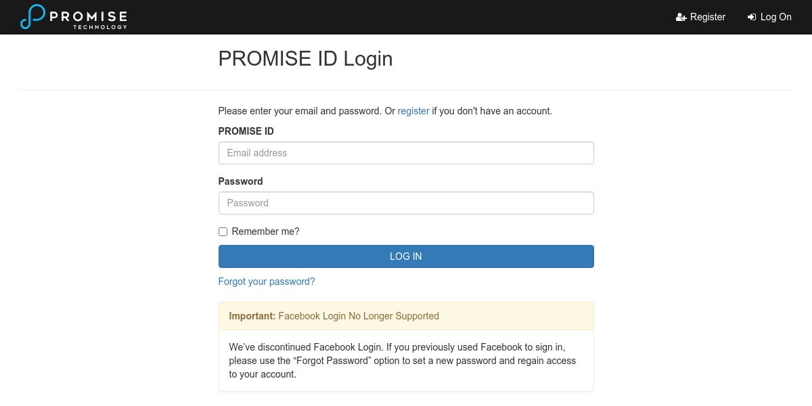This screenshot has height=406, width=812.
Task: Follow the inline "register" link
Action: pos(413,111)
